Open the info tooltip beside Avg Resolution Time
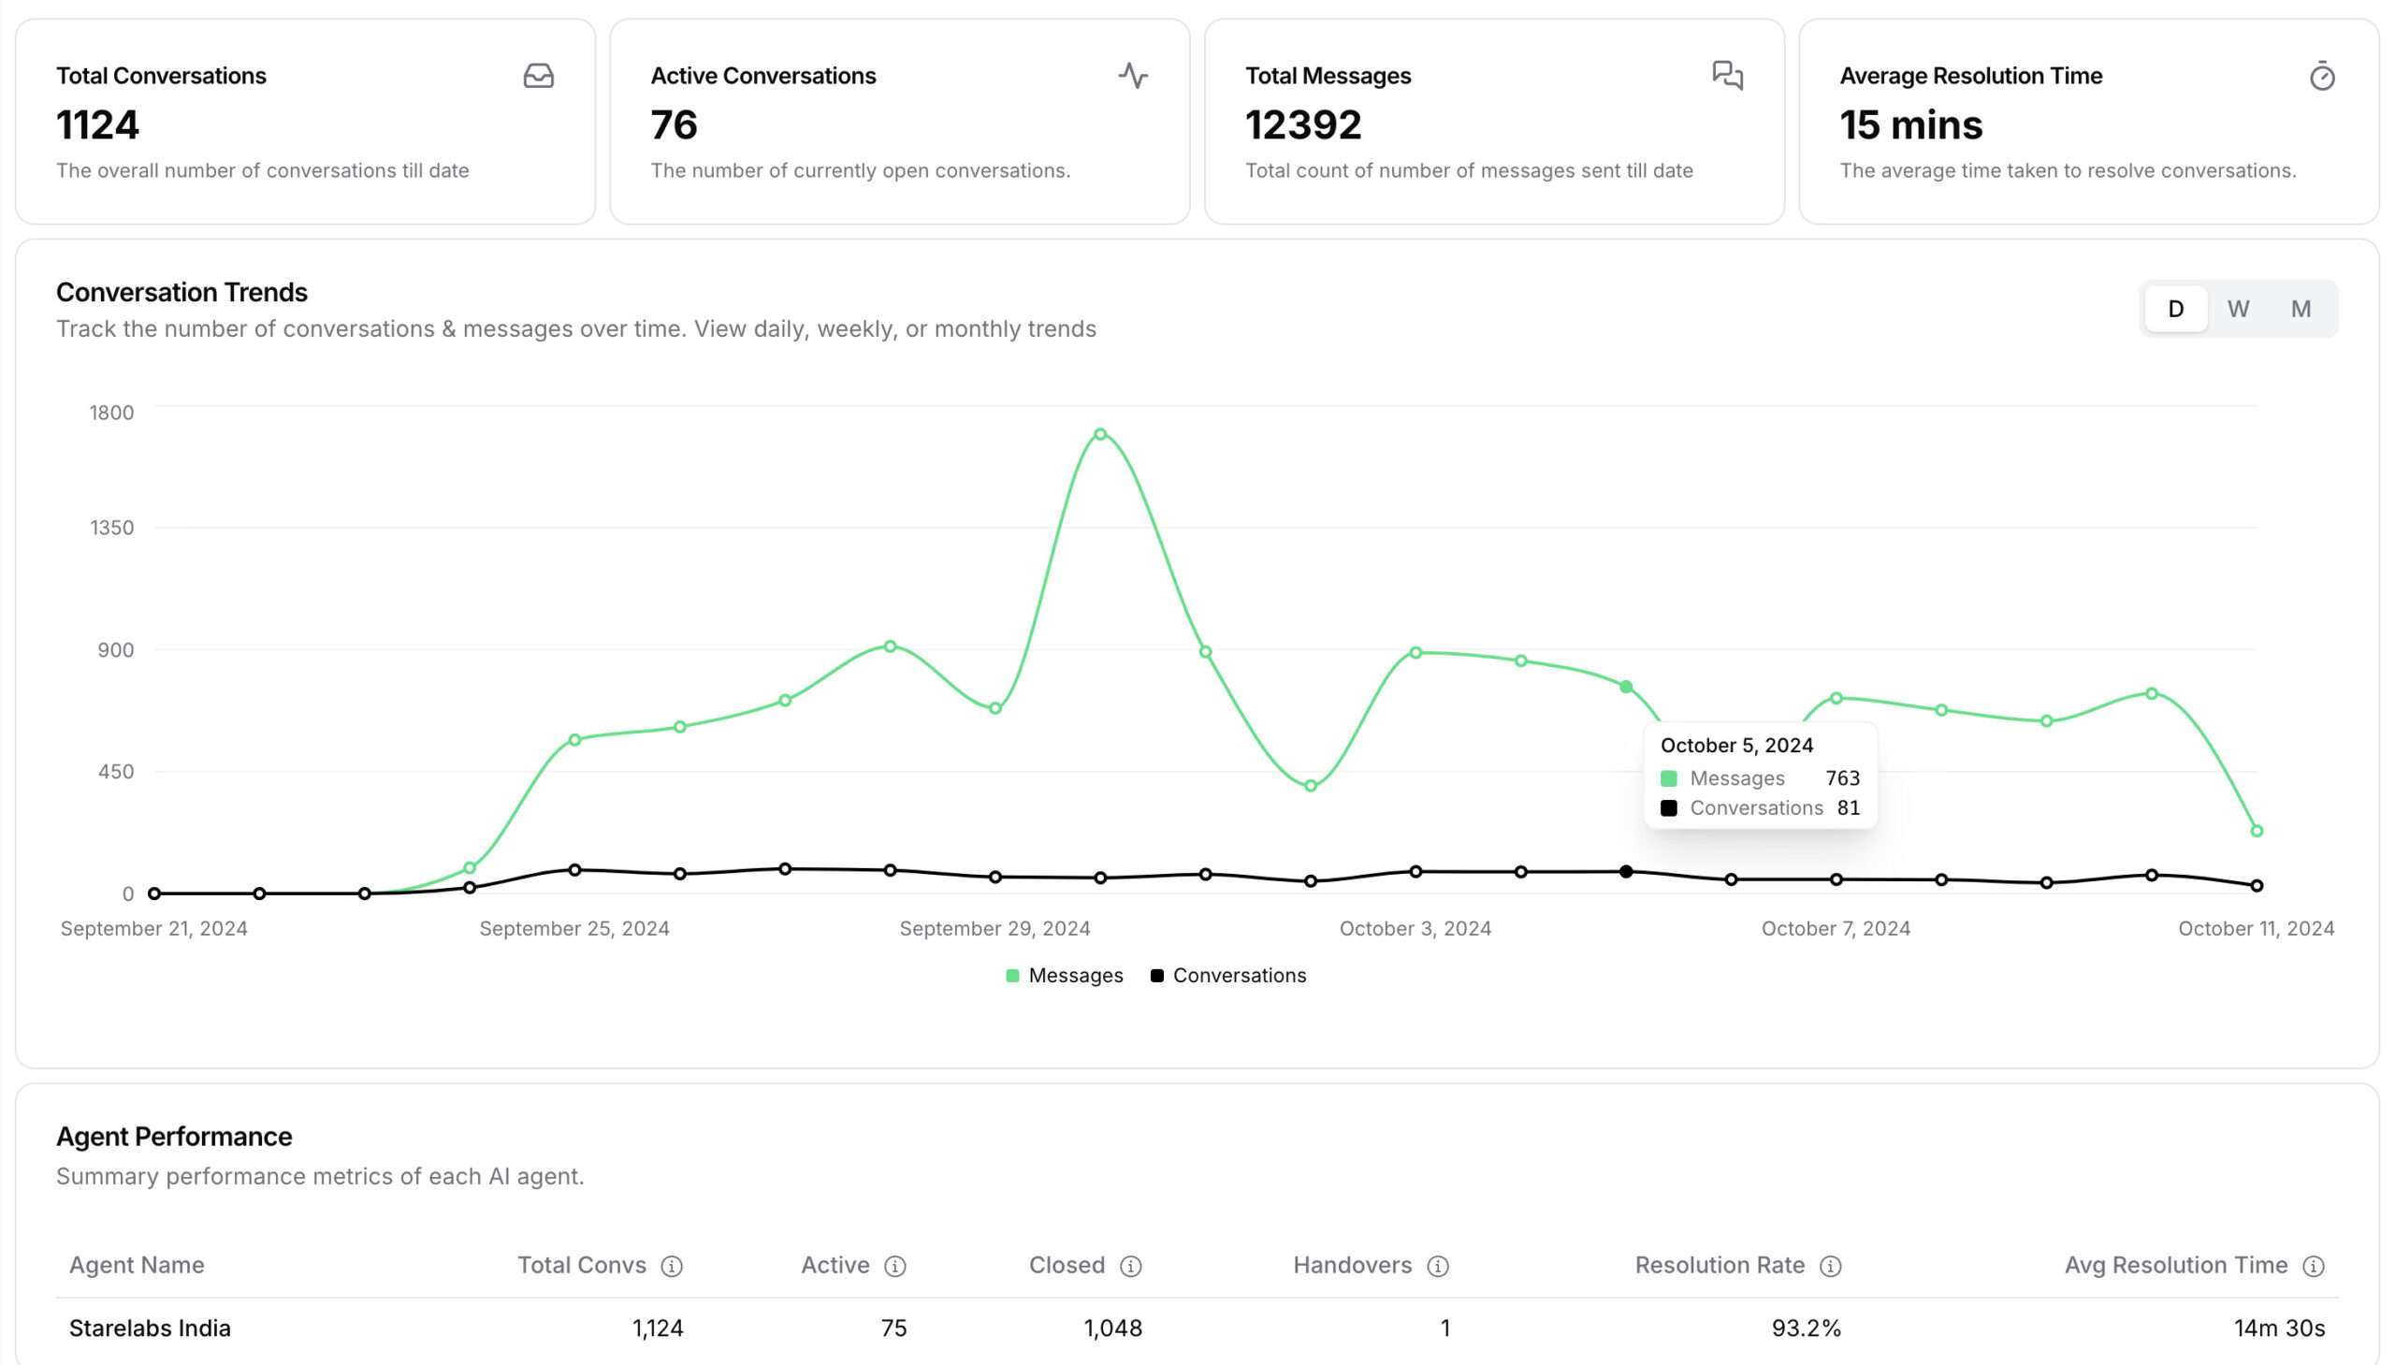This screenshot has height=1365, width=2395. pyautogui.click(x=2315, y=1265)
